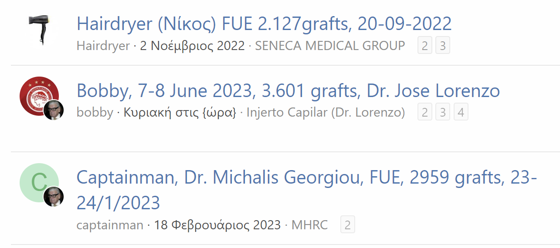The width and height of the screenshot is (560, 248).
Task: Go to page 2 of Hairdryer thread
Action: click(425, 46)
